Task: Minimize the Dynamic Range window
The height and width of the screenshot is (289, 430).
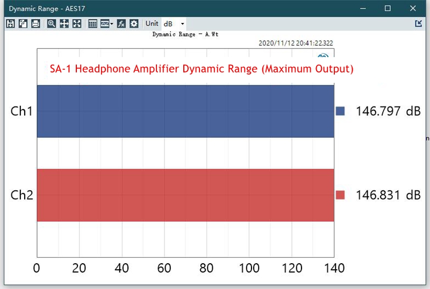Action: tap(363, 9)
